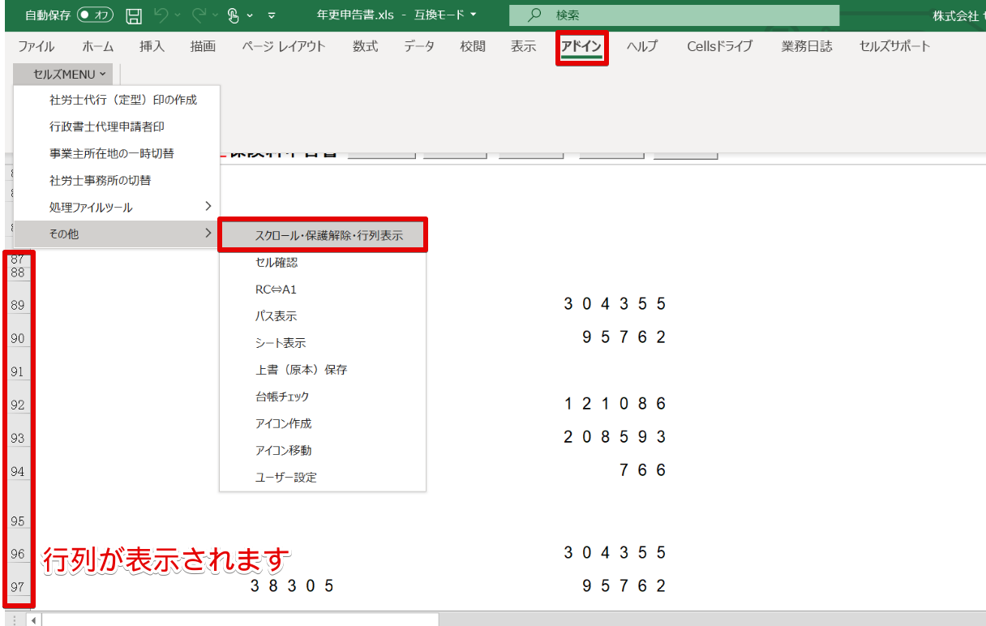
Task: Select row header 93
Action: point(18,438)
